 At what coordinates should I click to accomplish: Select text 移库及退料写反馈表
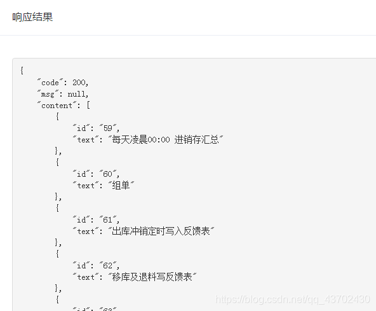coord(152,277)
